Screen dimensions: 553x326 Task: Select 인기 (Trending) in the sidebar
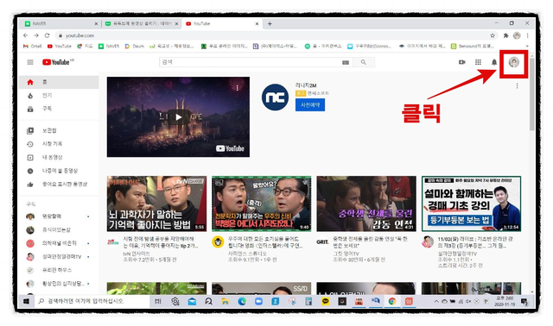[59, 96]
